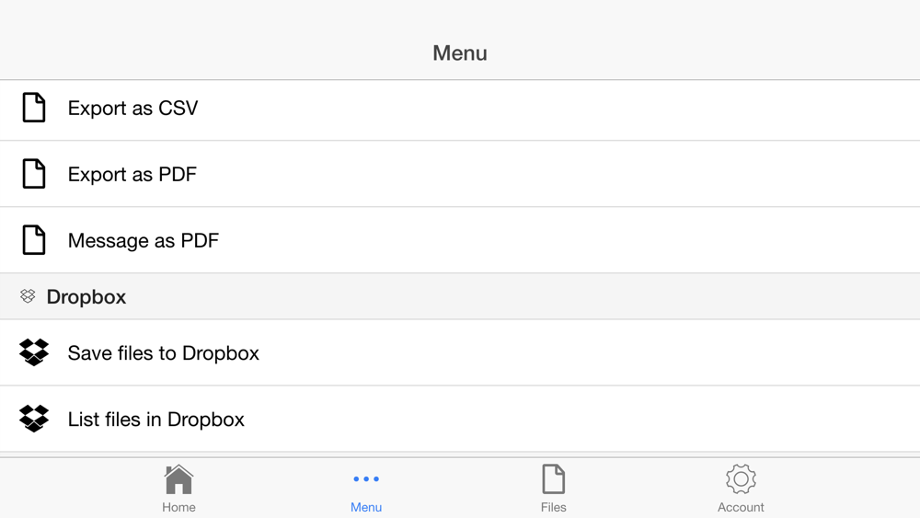This screenshot has height=518, width=920.
Task: Switch to the Files tab label
Action: pyautogui.click(x=553, y=507)
